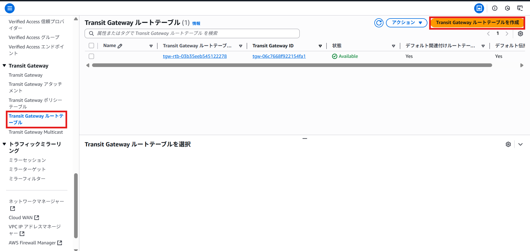Open the ネットワークマネージャー external link icon
This screenshot has height=251, width=530.
(13, 208)
